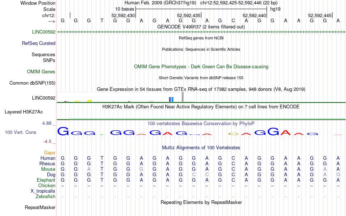Click Short Genetic Variants from dbSNP title
346x216 pixels.
(201, 78)
